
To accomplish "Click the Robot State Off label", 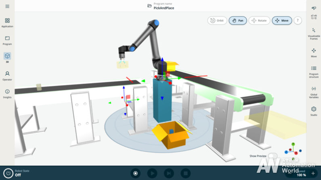I will 22,173.
